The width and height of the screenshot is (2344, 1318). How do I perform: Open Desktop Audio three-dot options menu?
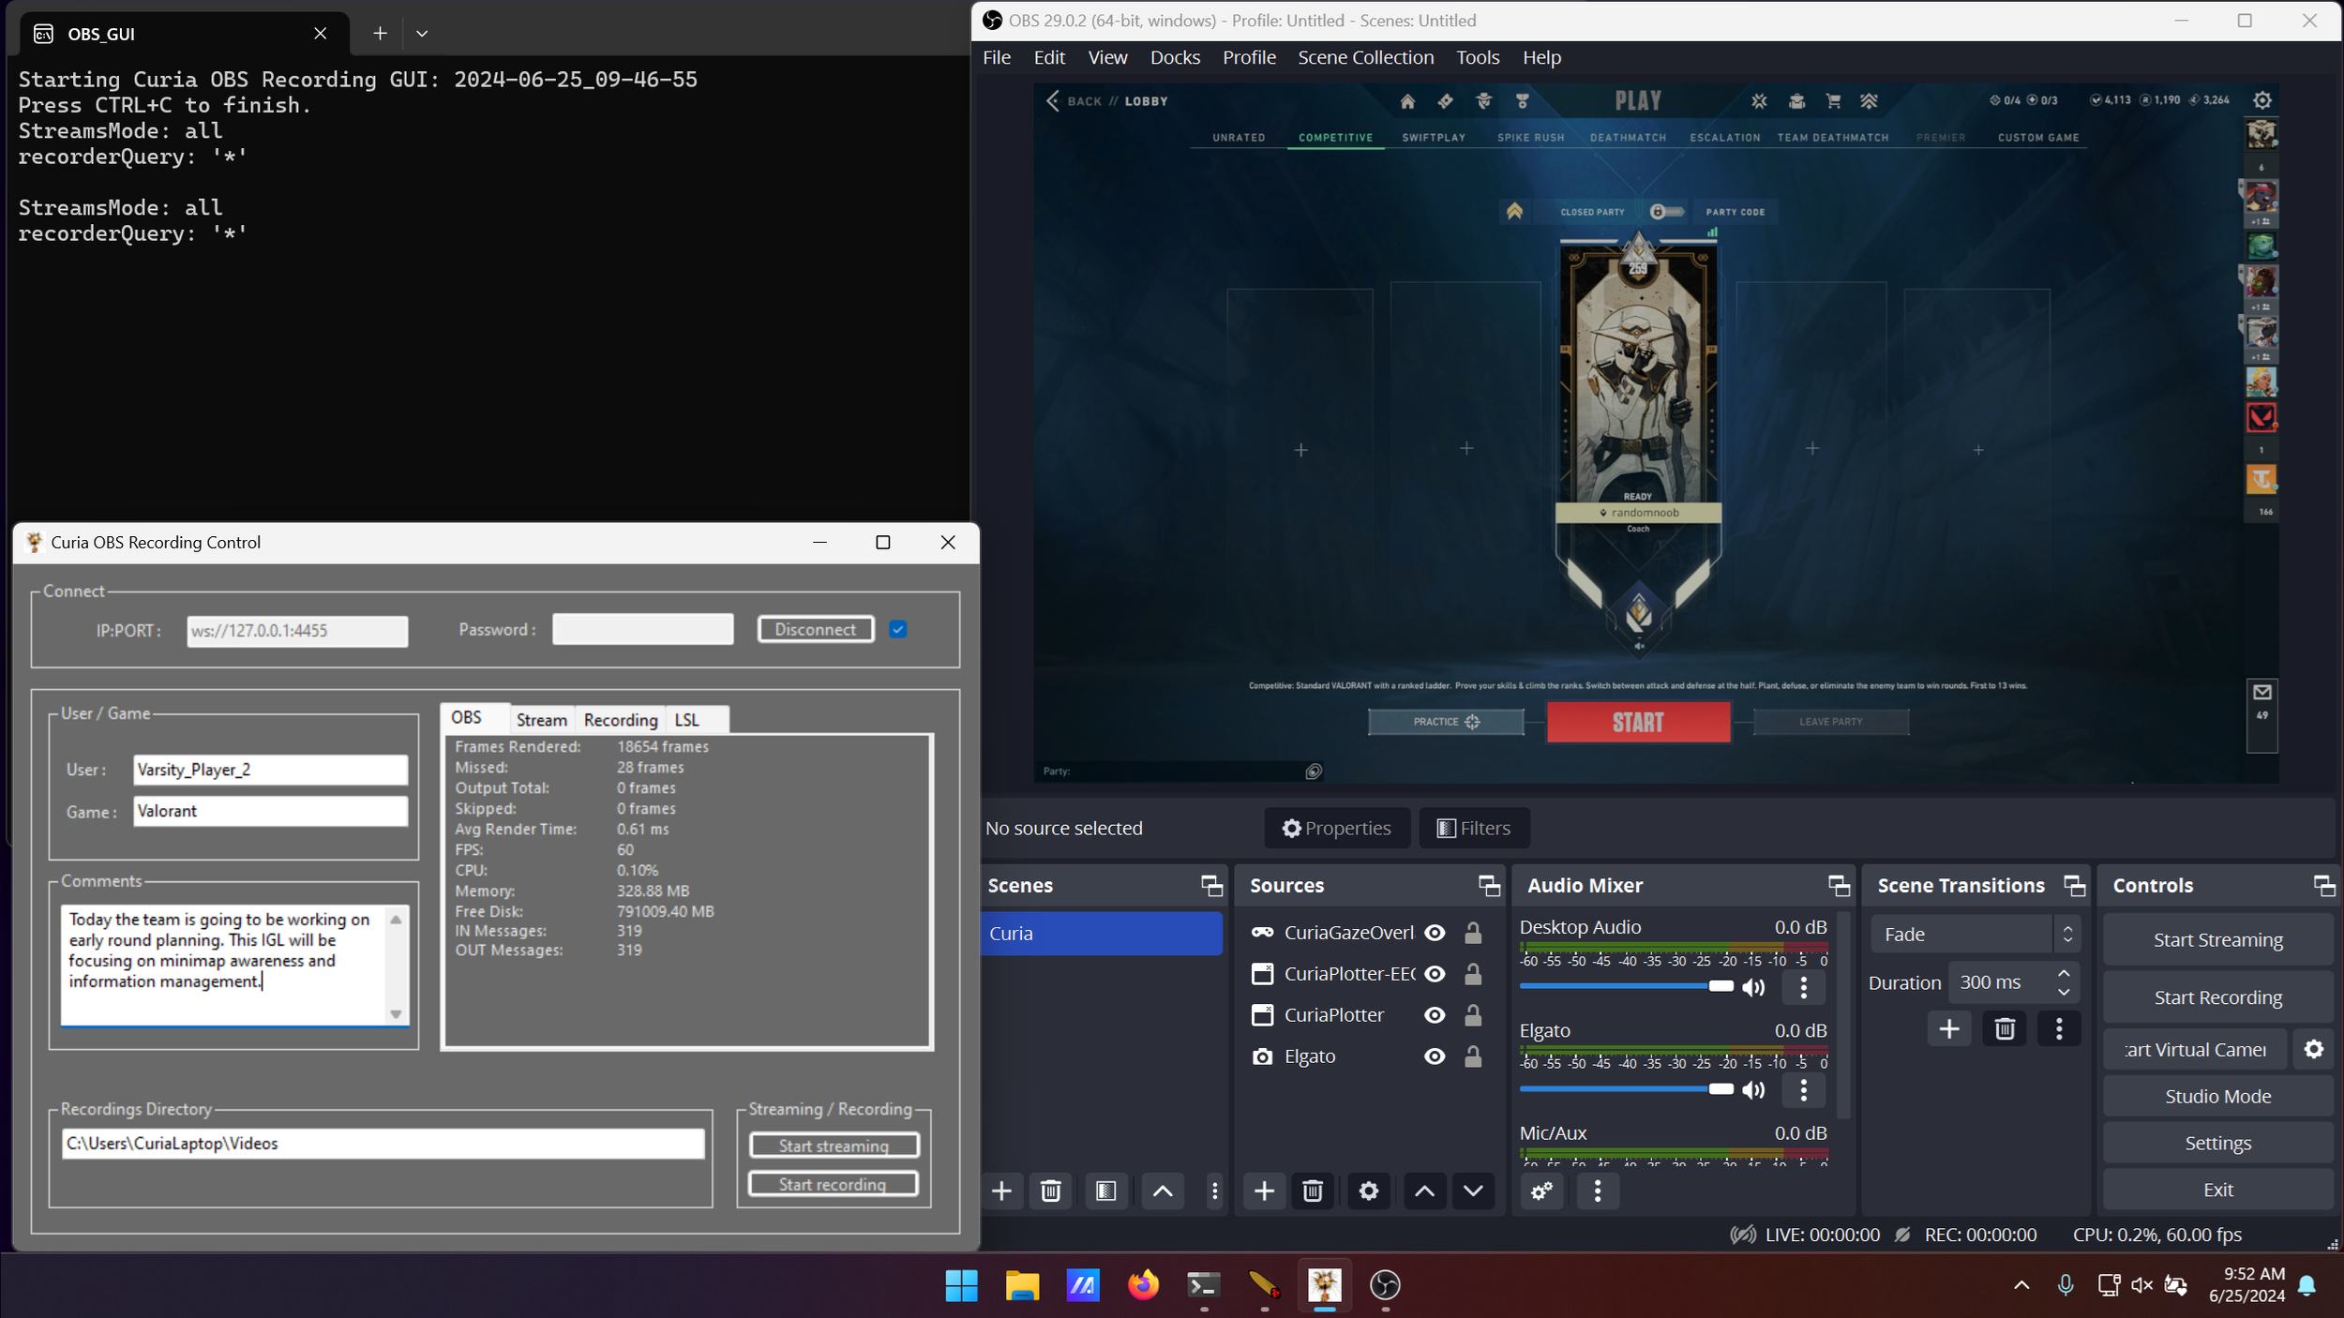click(1803, 987)
